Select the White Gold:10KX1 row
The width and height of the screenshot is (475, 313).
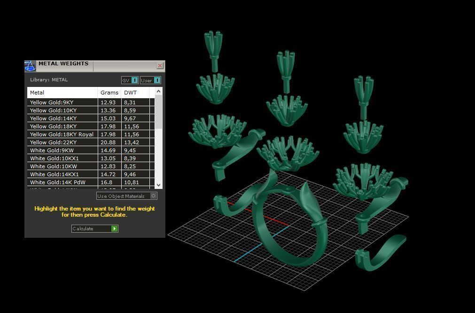click(x=91, y=158)
